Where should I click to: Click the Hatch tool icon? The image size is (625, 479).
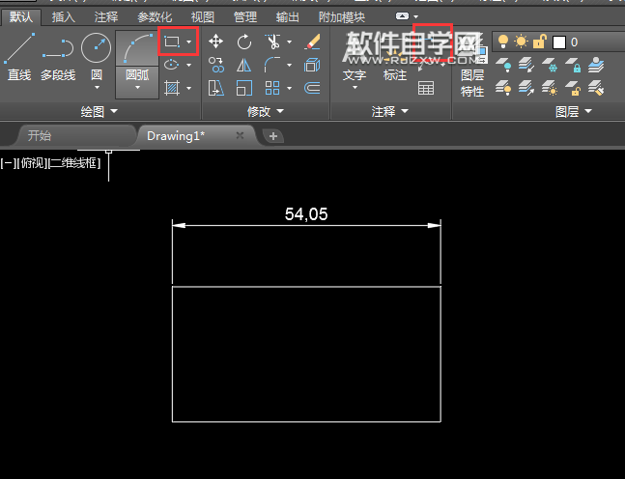click(172, 88)
